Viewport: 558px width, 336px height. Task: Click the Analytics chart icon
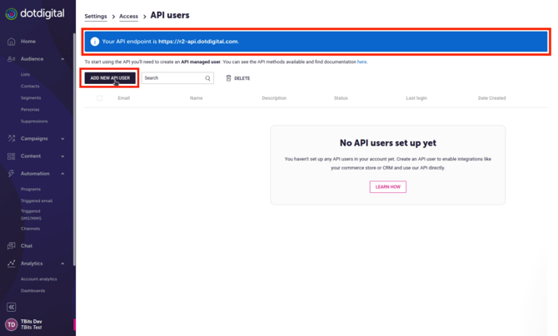pyautogui.click(x=11, y=264)
